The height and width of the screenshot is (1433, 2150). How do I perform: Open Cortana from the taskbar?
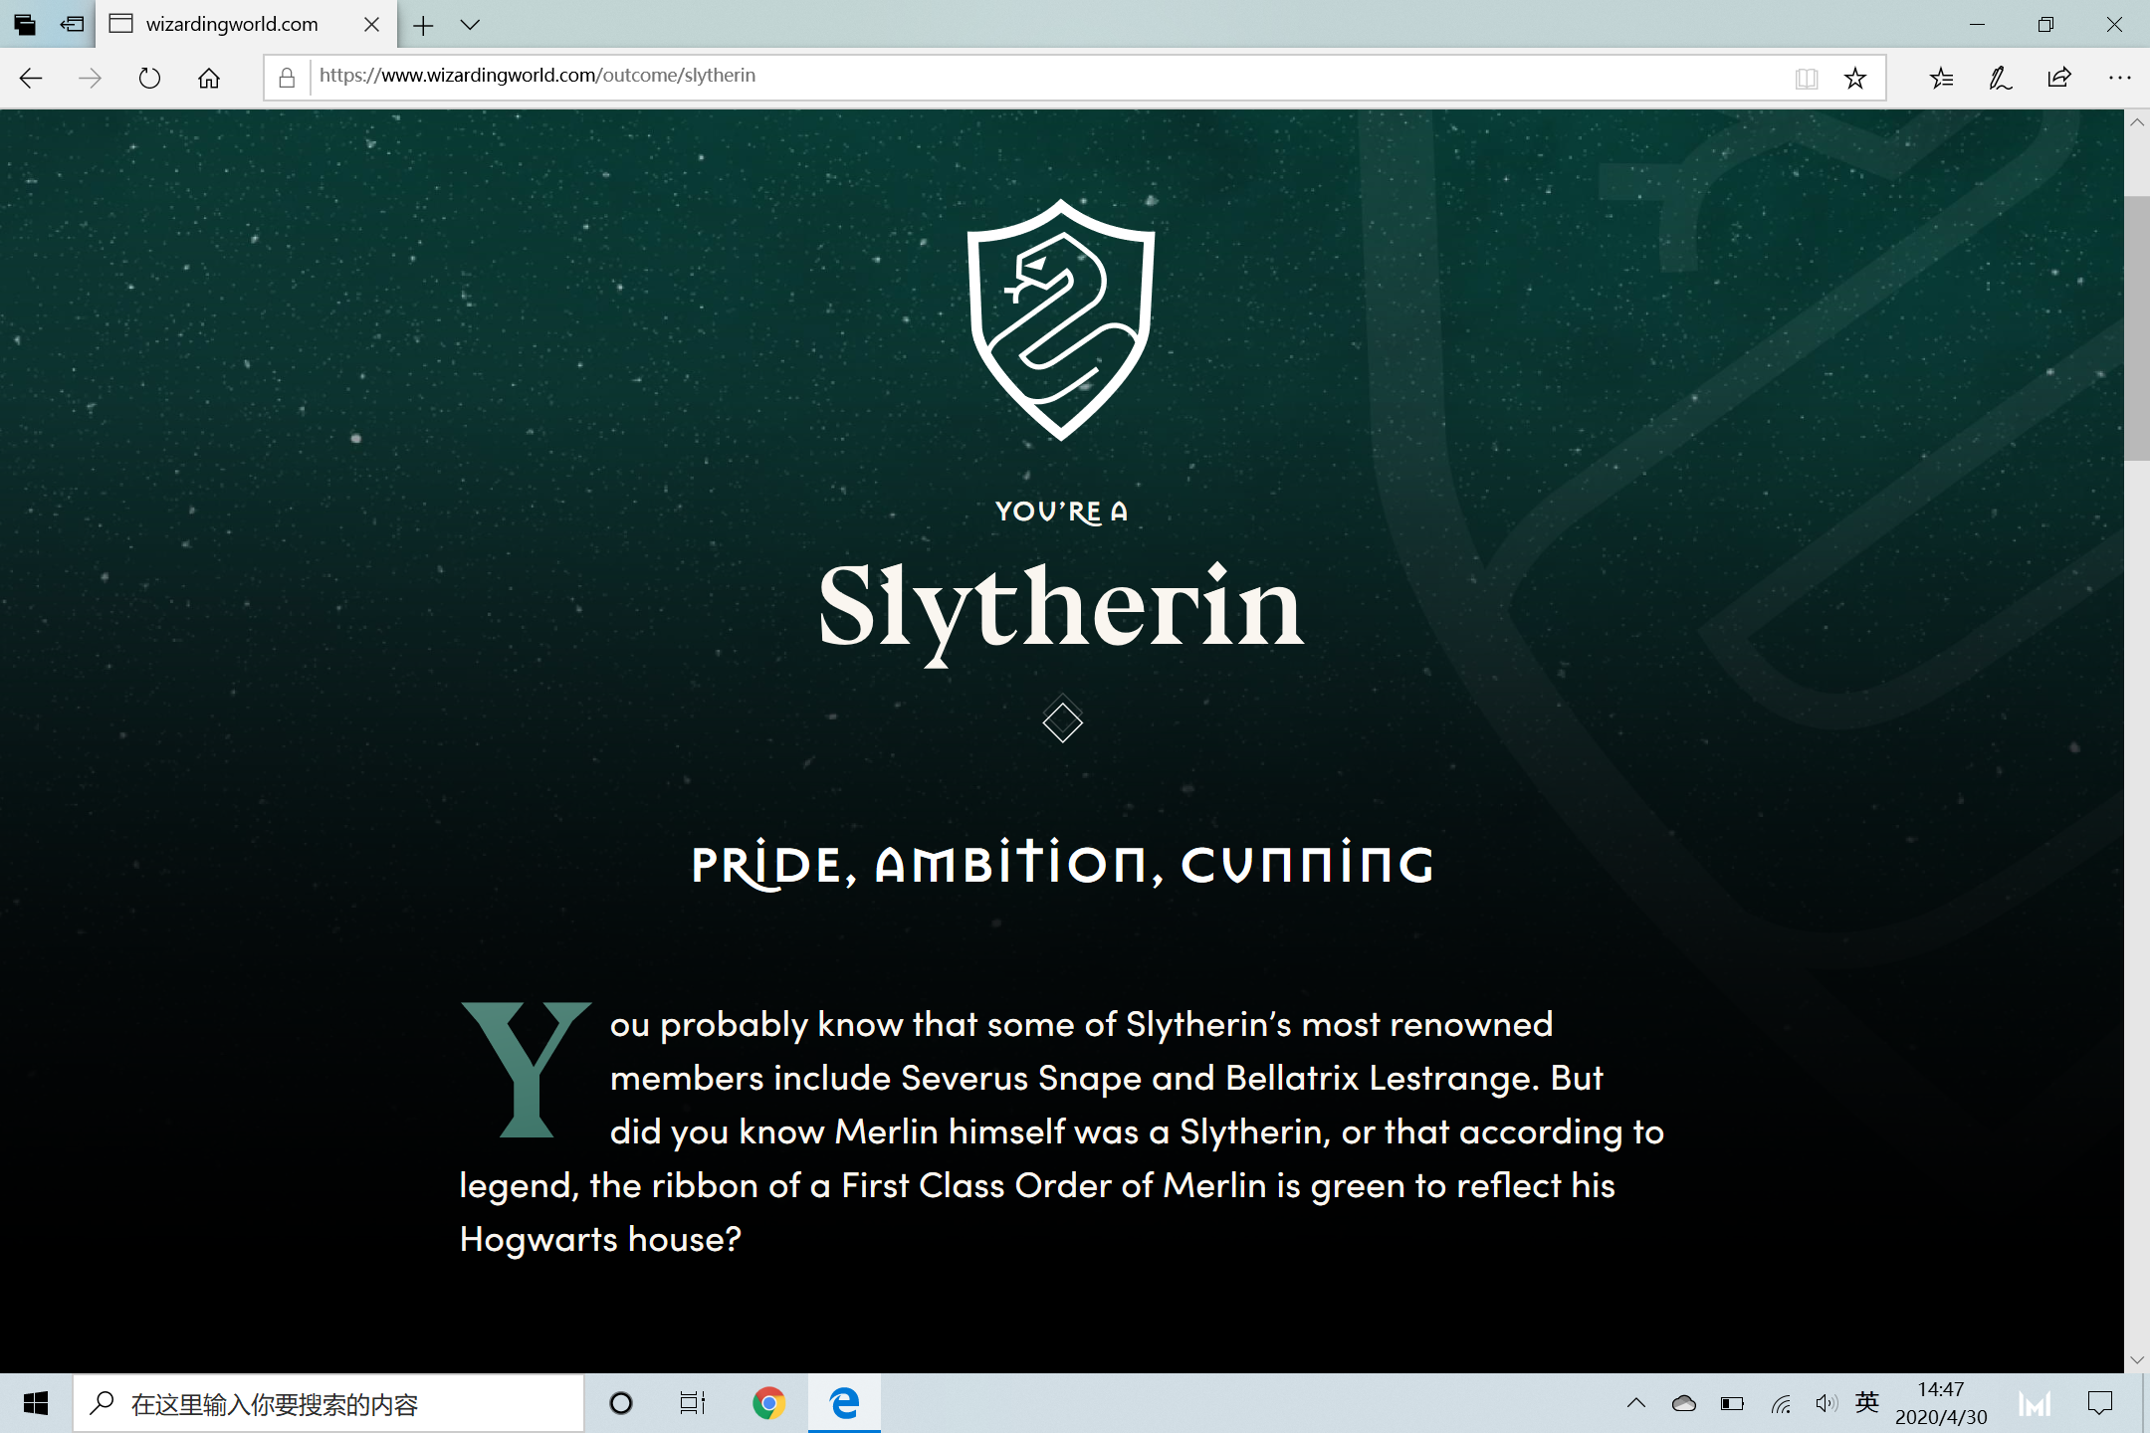[x=621, y=1404]
